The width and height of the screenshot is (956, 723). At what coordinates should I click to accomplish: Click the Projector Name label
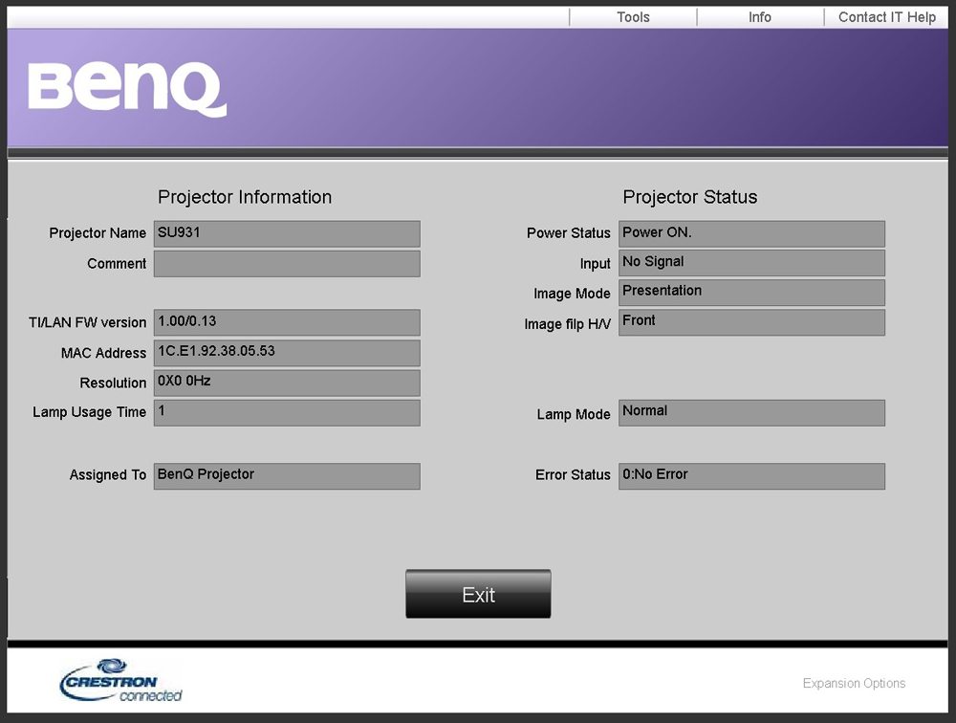(x=98, y=233)
